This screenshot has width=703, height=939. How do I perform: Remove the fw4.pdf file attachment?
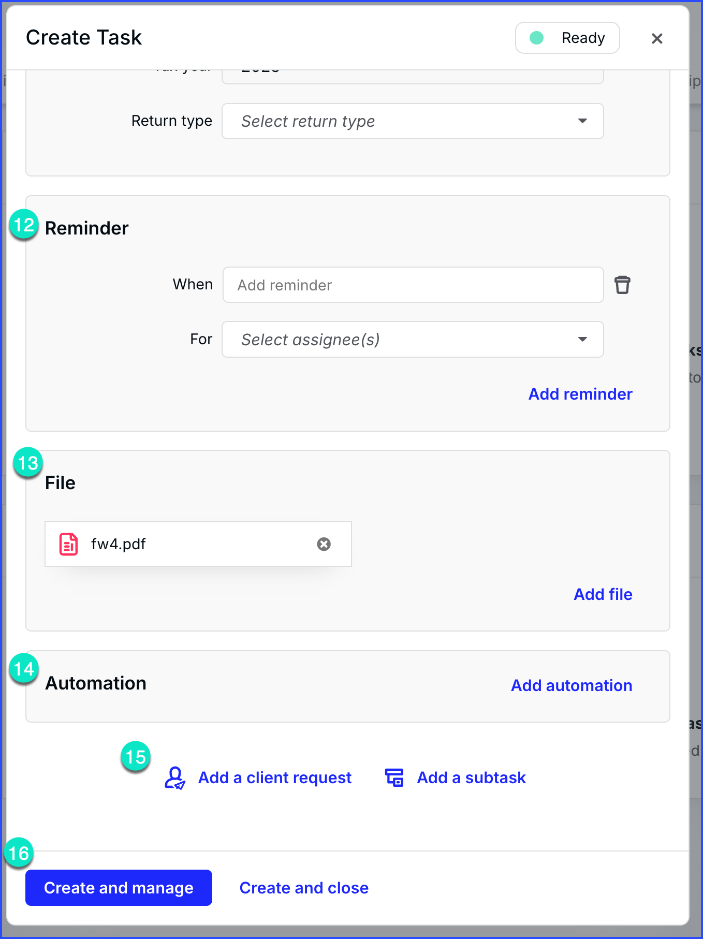tap(324, 544)
